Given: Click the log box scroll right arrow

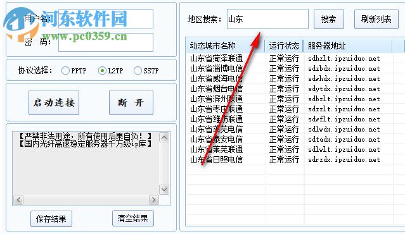Looking at the screenshot, I should [x=154, y=200].
